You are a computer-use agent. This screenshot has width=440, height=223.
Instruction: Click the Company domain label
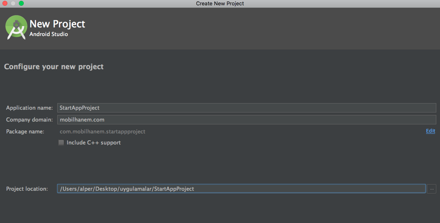[x=29, y=119]
